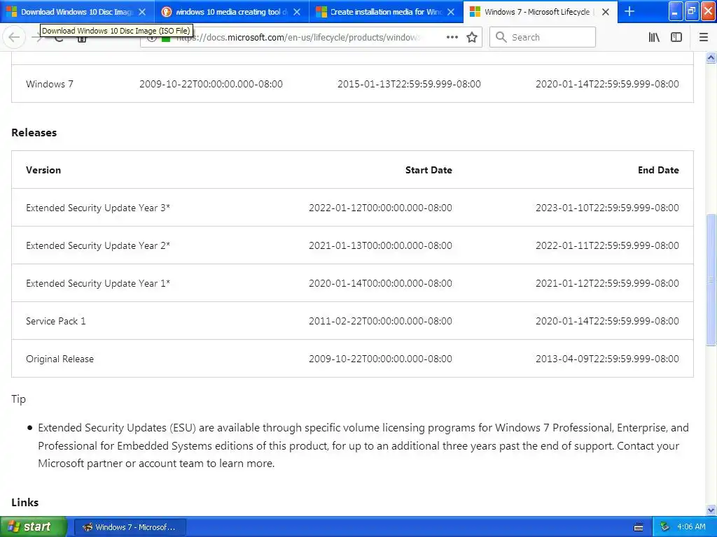Viewport: 717px width, 537px height.
Task: Close the Download Windows 10 Disc Image tab
Action: click(x=142, y=12)
